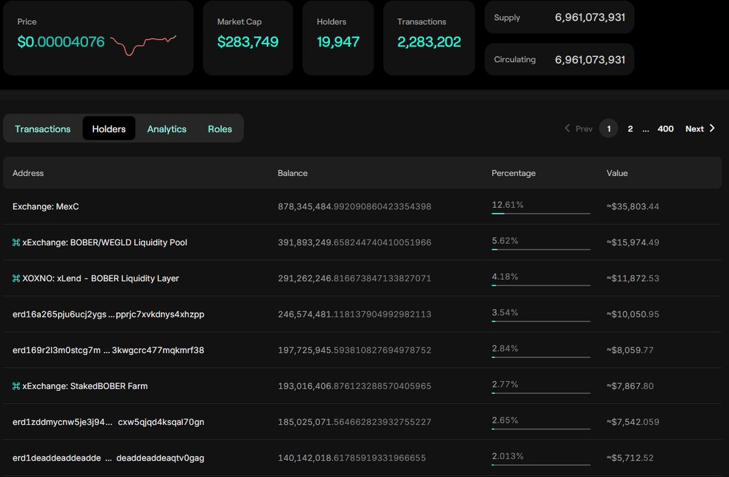729x477 pixels.
Task: Open the Exchange: MexC holder address
Action: tap(46, 207)
